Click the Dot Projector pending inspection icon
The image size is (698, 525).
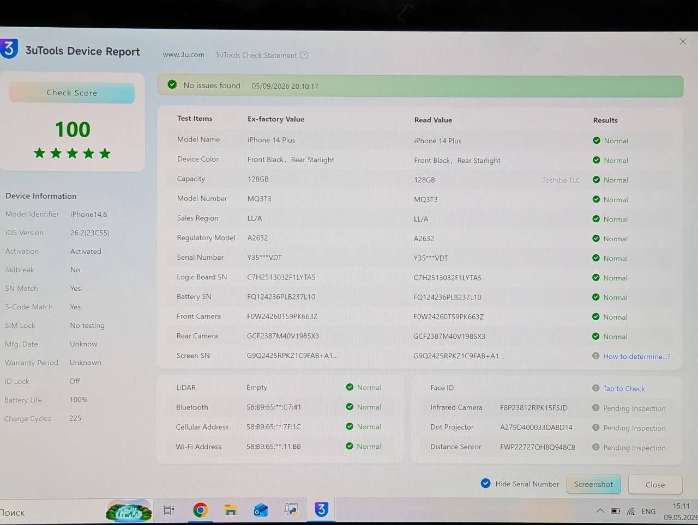pos(596,428)
